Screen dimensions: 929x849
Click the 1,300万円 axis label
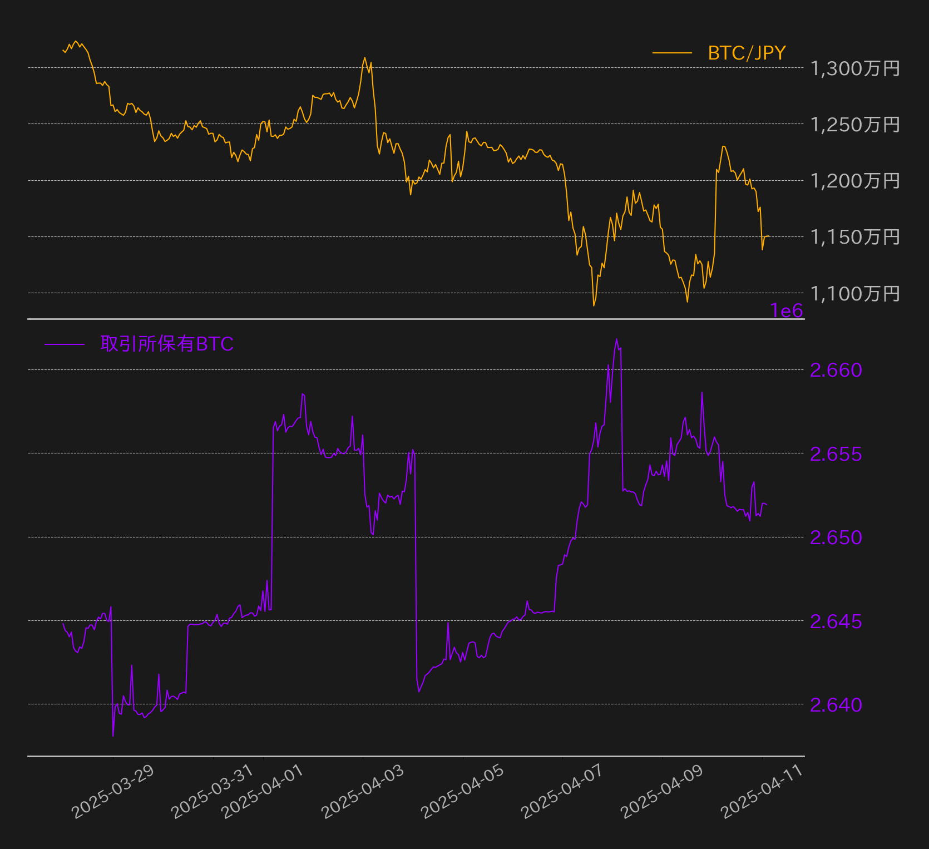[855, 68]
